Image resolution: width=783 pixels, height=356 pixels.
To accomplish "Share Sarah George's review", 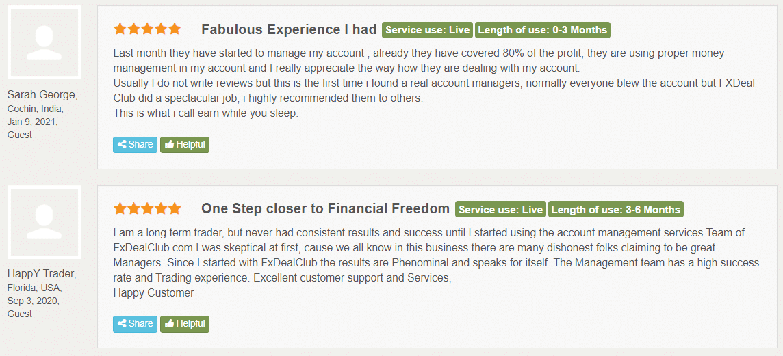I will point(135,145).
